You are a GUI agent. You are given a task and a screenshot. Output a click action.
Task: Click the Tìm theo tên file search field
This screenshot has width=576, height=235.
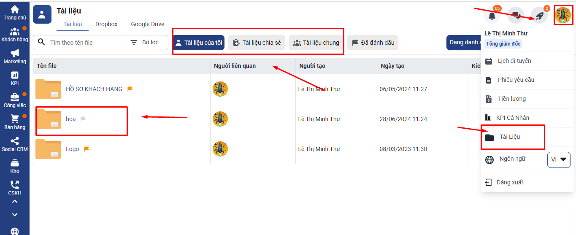[82, 43]
